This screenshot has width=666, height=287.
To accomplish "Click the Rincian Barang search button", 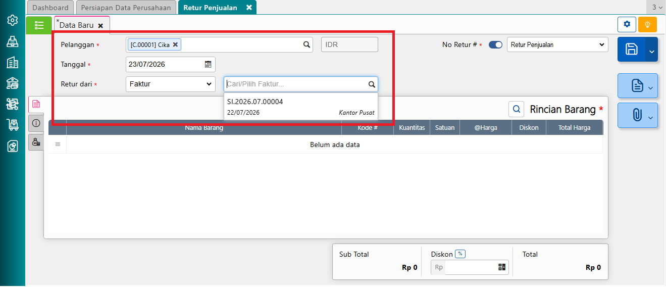I will pos(517,109).
